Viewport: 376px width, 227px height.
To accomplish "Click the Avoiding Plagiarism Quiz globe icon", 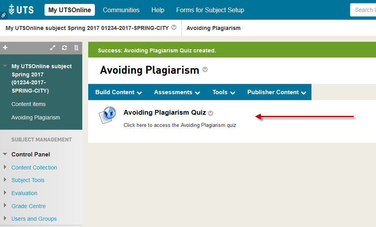I will (107, 115).
